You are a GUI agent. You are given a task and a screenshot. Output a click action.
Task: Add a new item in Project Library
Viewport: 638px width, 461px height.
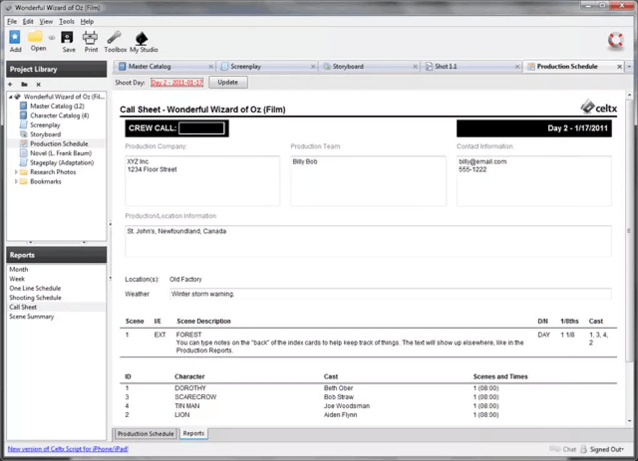[x=11, y=84]
